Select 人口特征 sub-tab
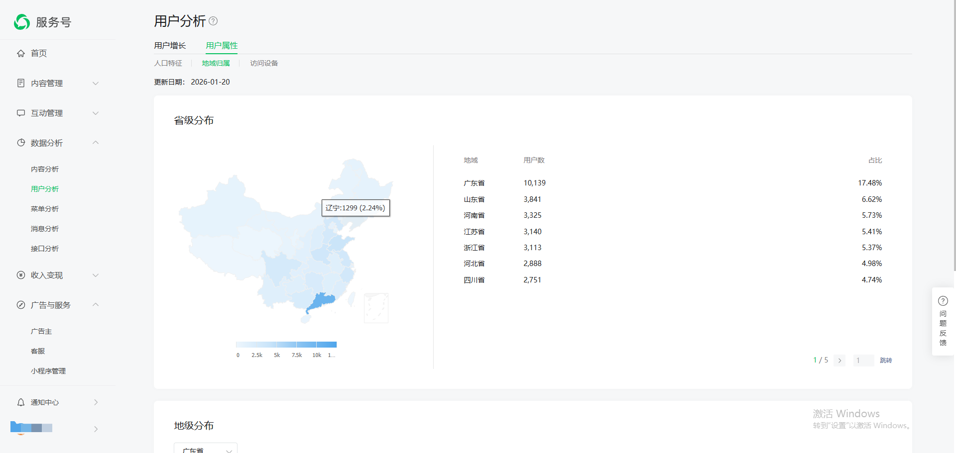This screenshot has width=956, height=453. pyautogui.click(x=168, y=63)
